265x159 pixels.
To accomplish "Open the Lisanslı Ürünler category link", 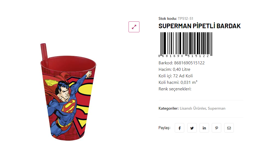I will click(x=193, y=109).
